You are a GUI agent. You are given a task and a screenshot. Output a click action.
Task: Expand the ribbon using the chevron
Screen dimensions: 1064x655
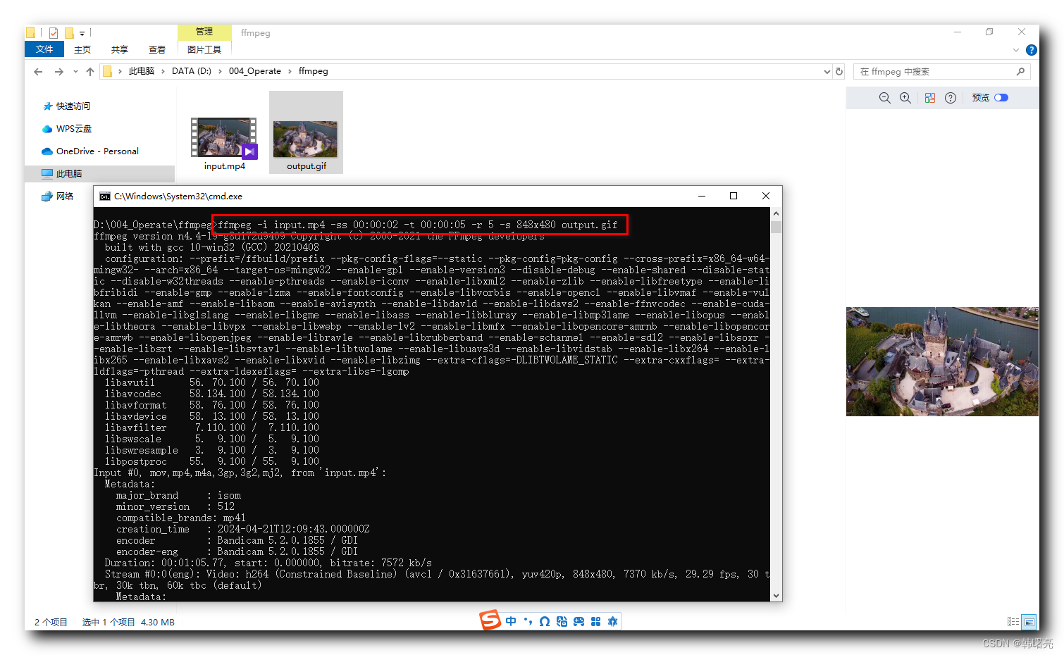point(1015,50)
